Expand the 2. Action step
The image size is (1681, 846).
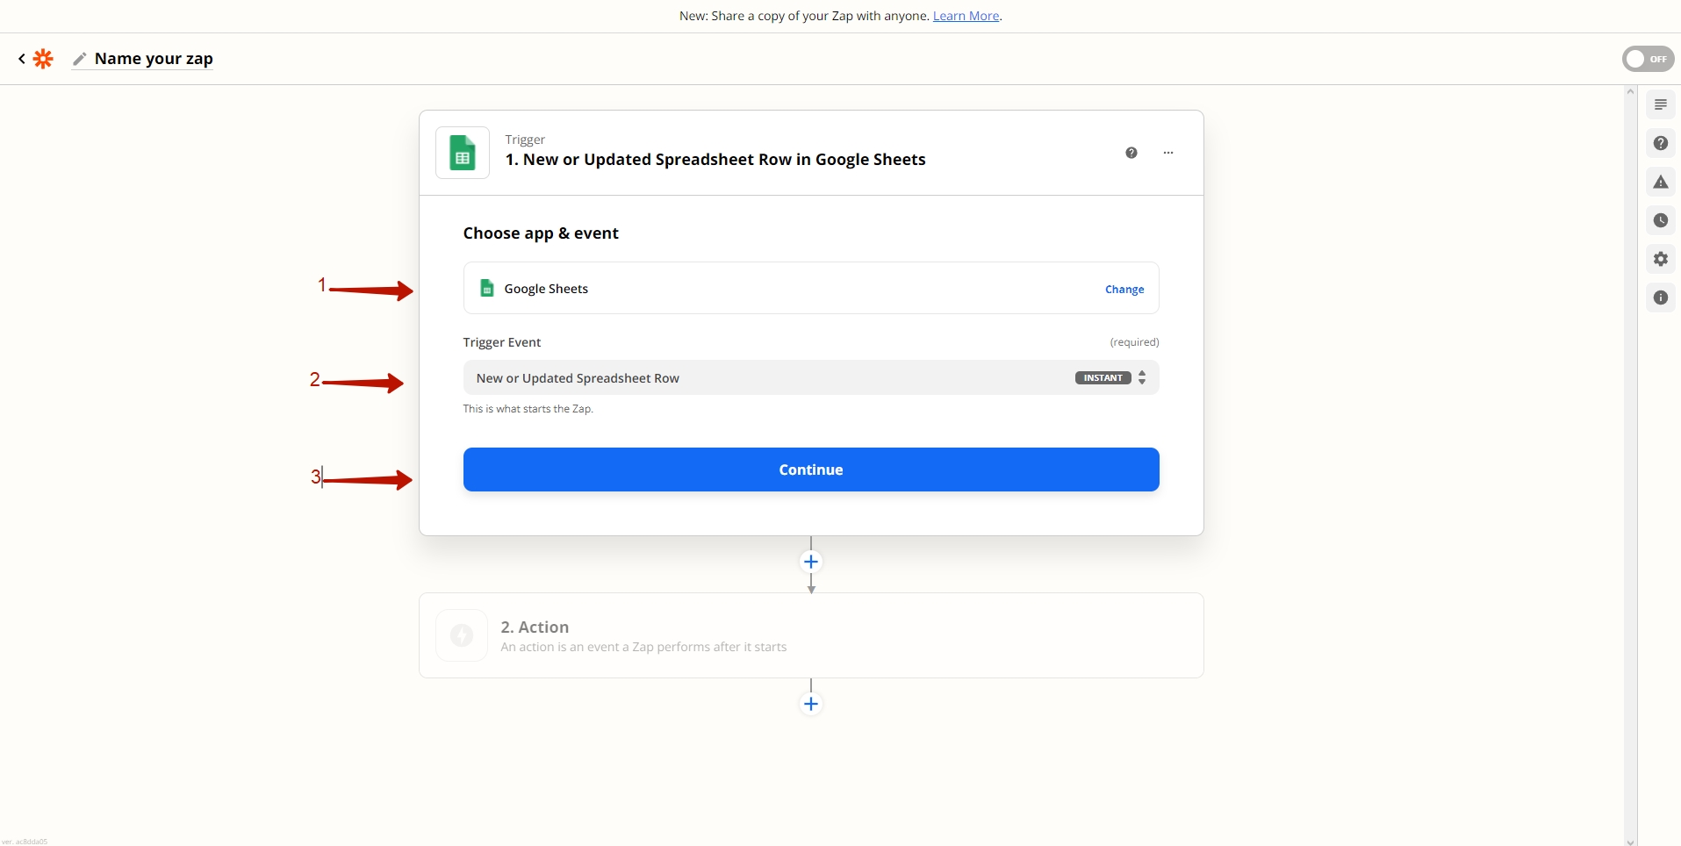point(810,635)
